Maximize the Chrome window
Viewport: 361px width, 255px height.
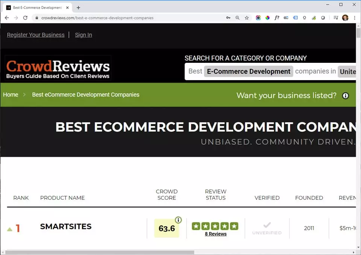point(341,5)
